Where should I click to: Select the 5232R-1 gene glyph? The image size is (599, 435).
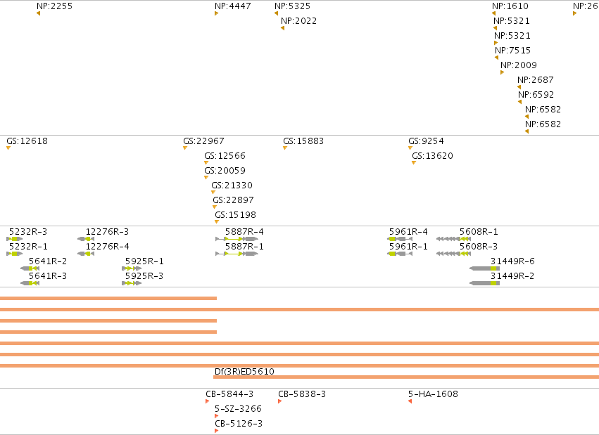[x=15, y=254]
